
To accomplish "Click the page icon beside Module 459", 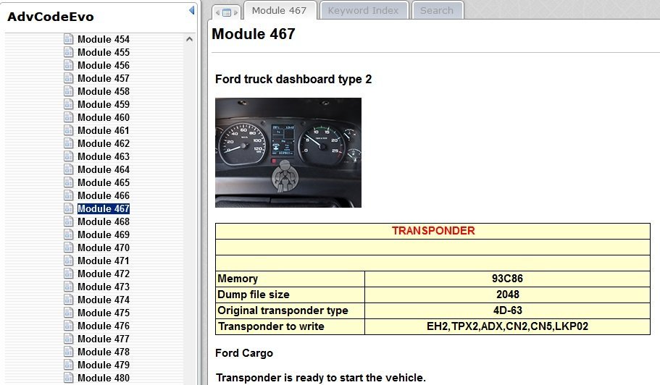I will (69, 104).
